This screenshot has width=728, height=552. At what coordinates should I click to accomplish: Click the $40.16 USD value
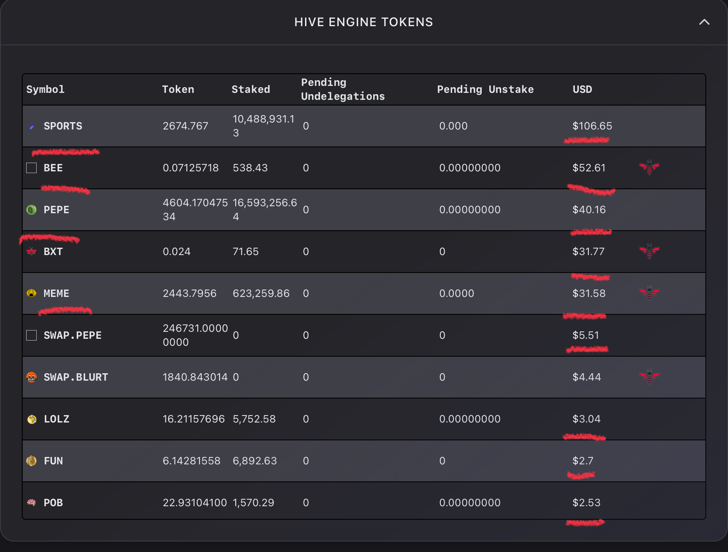[589, 210]
